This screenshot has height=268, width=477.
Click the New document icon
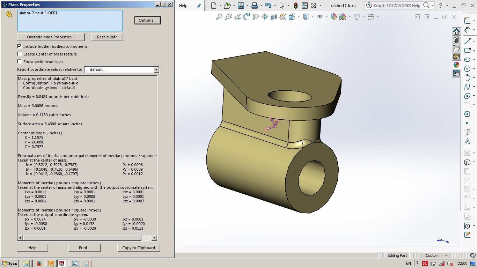214,6
